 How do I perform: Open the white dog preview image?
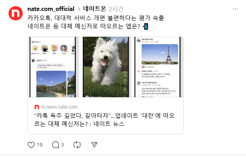coord(106,67)
